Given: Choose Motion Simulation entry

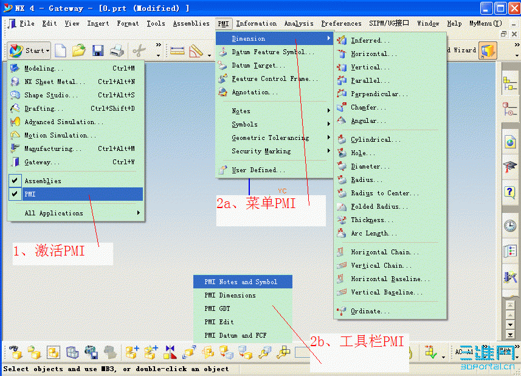Looking at the screenshot, I should [77, 135].
